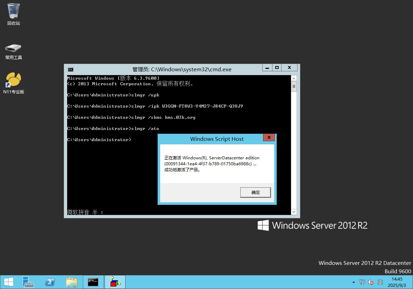413x289 pixels.
Task: Show hidden system tray icons
Action: pyautogui.click(x=354, y=282)
